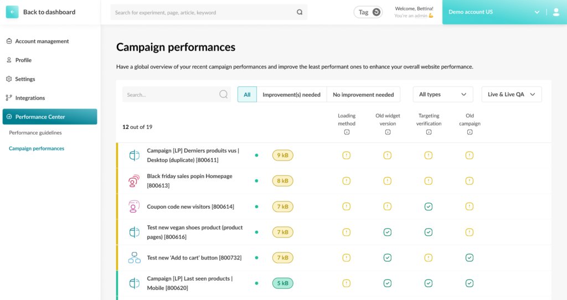The height and width of the screenshot is (300, 567).
Task: Click Old campaign checkmark for Add to cart row
Action: tap(470, 258)
